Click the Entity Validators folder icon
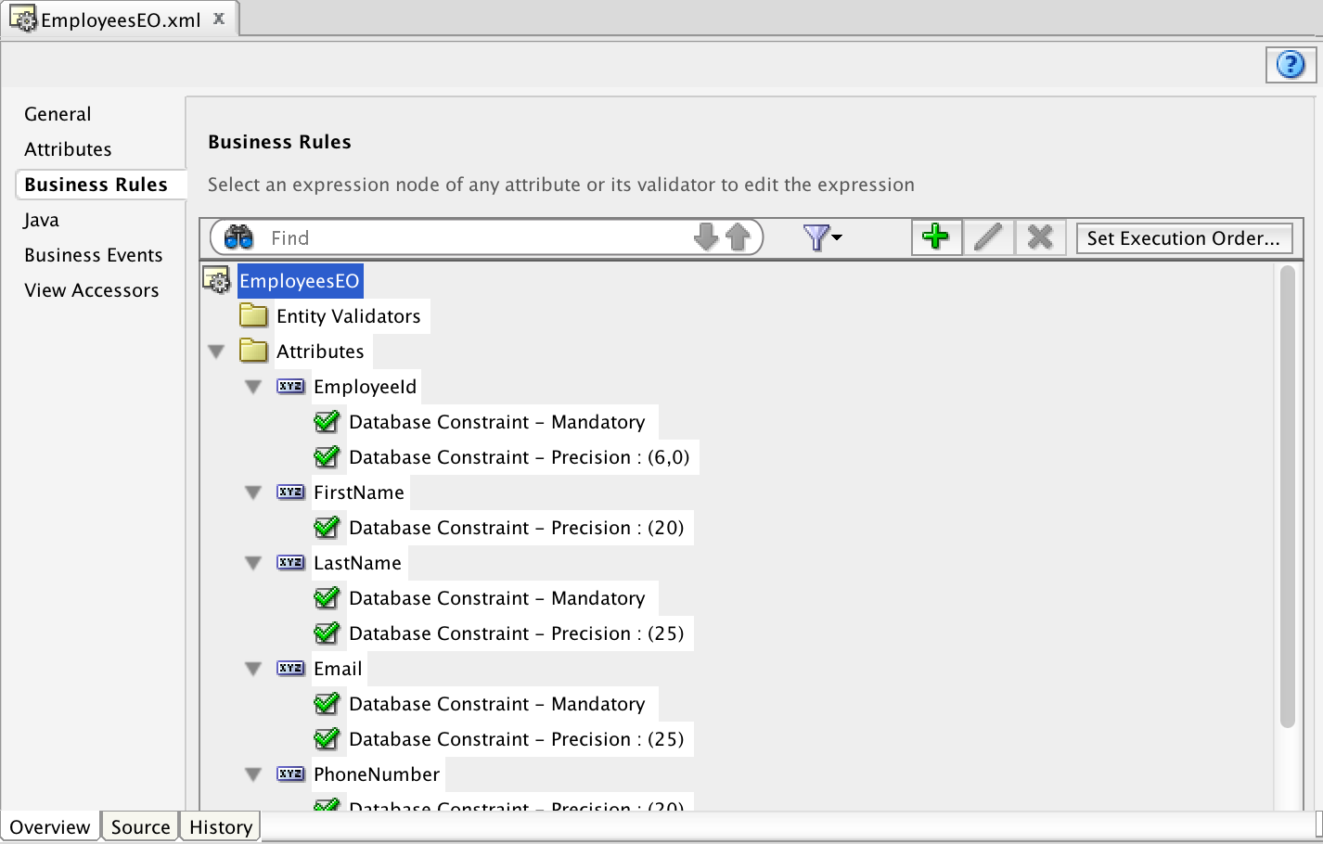The width and height of the screenshot is (1323, 844). coord(253,315)
